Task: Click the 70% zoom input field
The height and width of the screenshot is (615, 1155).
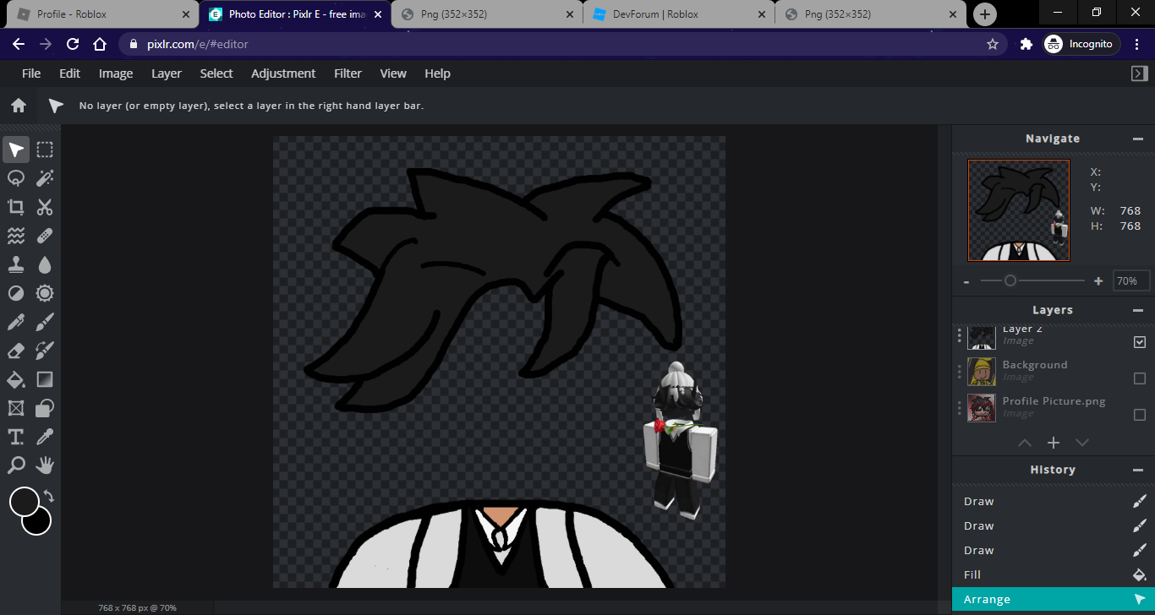Action: pyautogui.click(x=1131, y=280)
